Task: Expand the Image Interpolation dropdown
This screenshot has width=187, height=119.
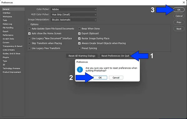Action: 74,20
